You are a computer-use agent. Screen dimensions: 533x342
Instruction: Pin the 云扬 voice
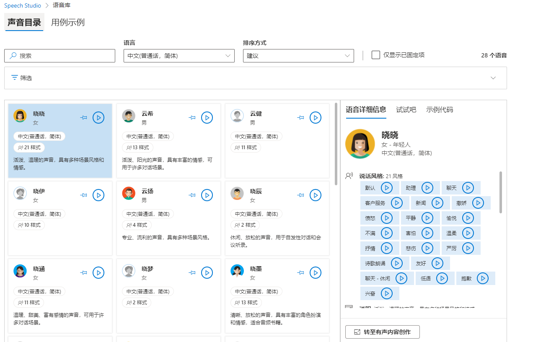[x=192, y=195]
